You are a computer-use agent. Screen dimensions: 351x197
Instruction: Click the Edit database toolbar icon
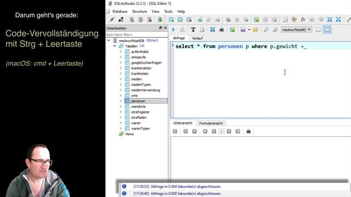[140, 20]
